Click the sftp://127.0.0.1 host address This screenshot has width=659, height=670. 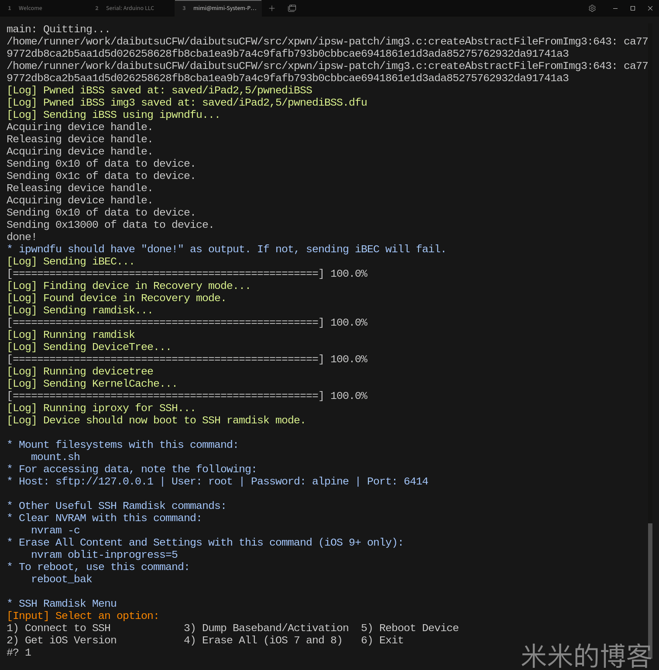(x=104, y=481)
